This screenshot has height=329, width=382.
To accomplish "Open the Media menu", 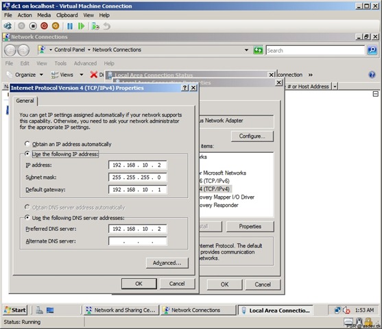I will [44, 15].
